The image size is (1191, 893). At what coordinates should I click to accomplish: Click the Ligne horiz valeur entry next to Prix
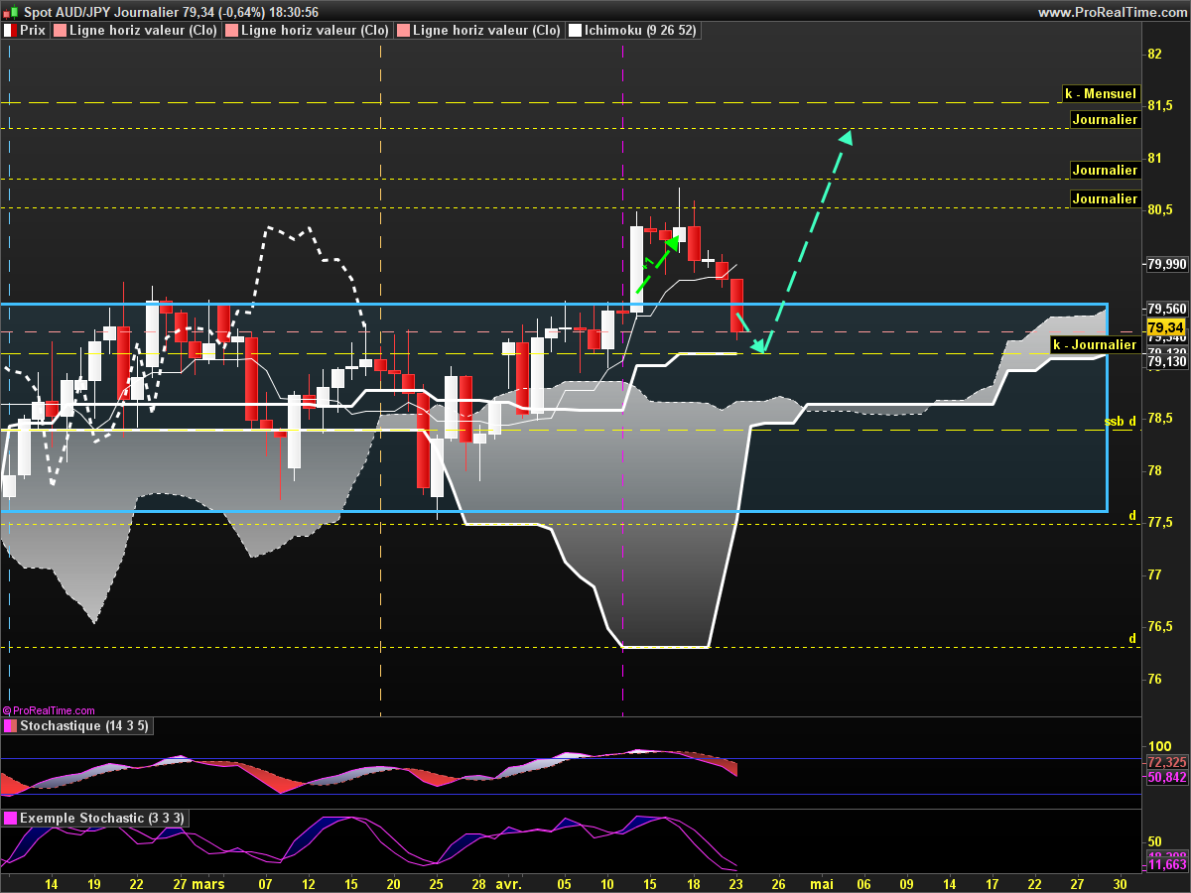(135, 31)
